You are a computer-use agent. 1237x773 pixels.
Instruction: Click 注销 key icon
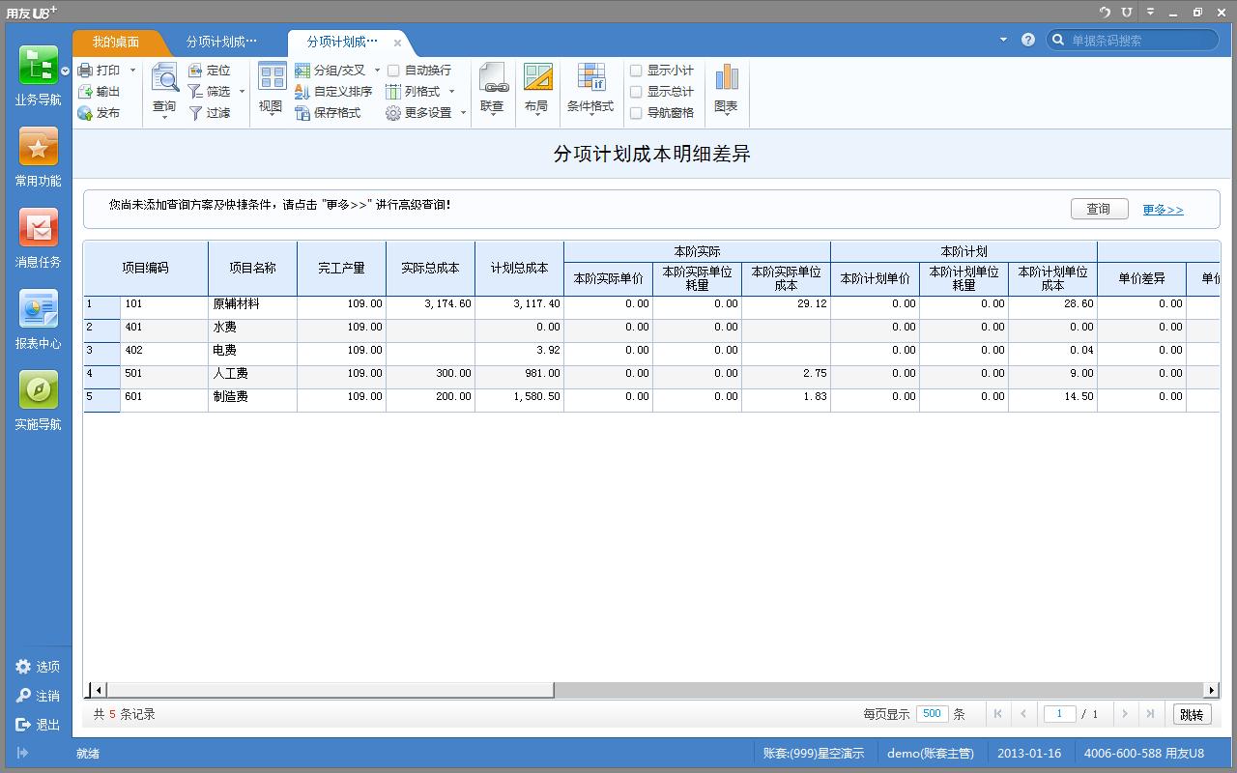tap(23, 696)
